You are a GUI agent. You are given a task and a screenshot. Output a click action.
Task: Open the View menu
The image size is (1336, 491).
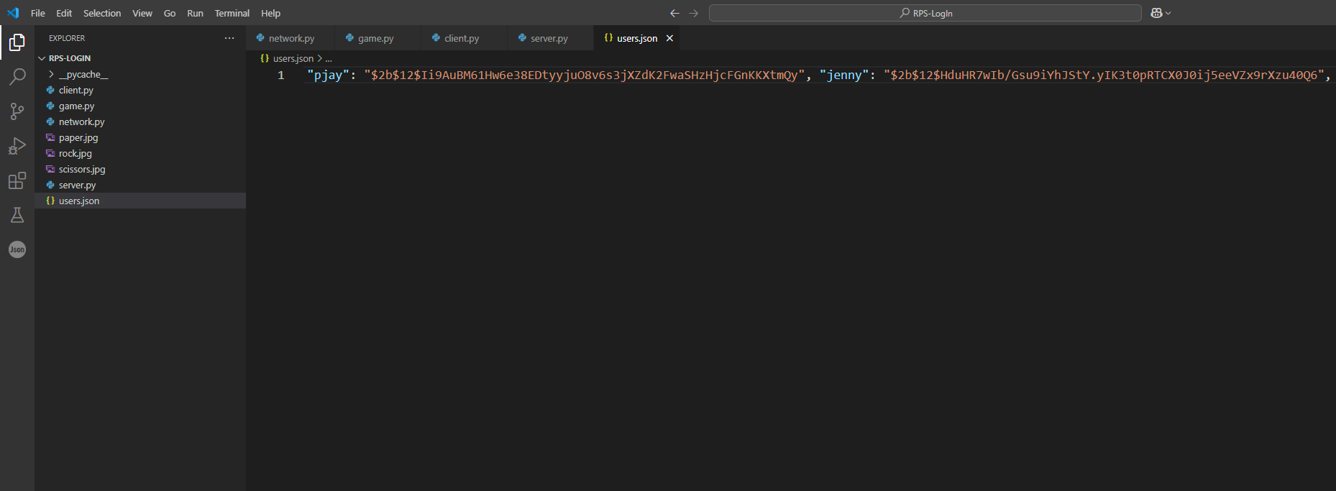(142, 13)
